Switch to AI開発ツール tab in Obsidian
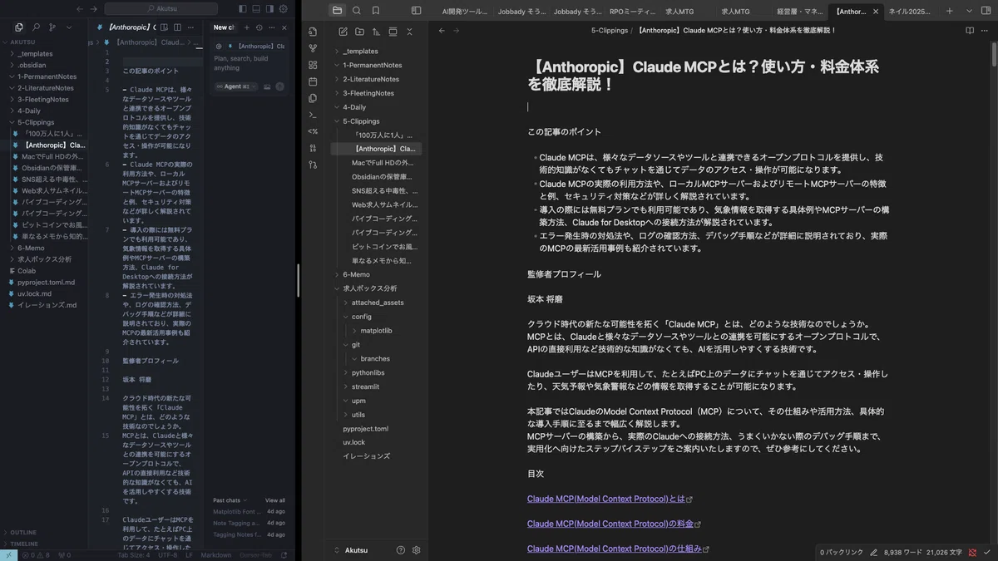Image resolution: width=998 pixels, height=561 pixels. (465, 12)
